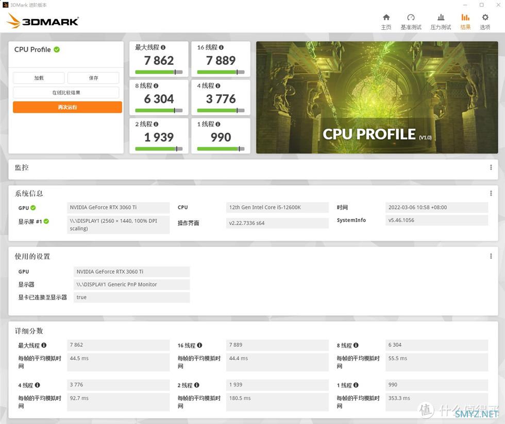Click the info icon on the 1 线程 score card

(x=218, y=124)
